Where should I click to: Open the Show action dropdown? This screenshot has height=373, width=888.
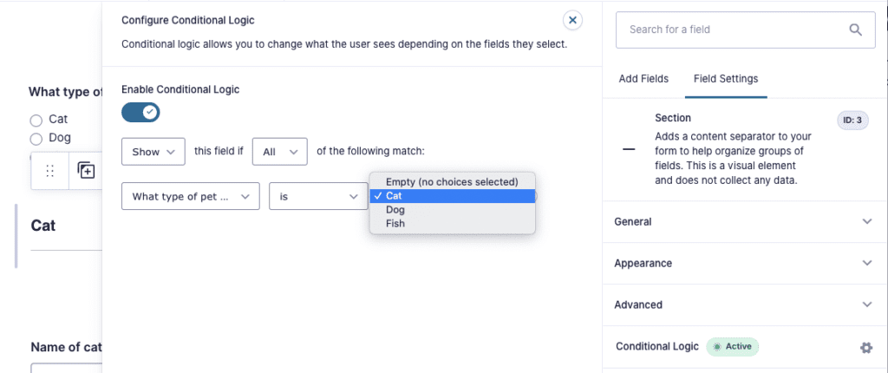[153, 152]
